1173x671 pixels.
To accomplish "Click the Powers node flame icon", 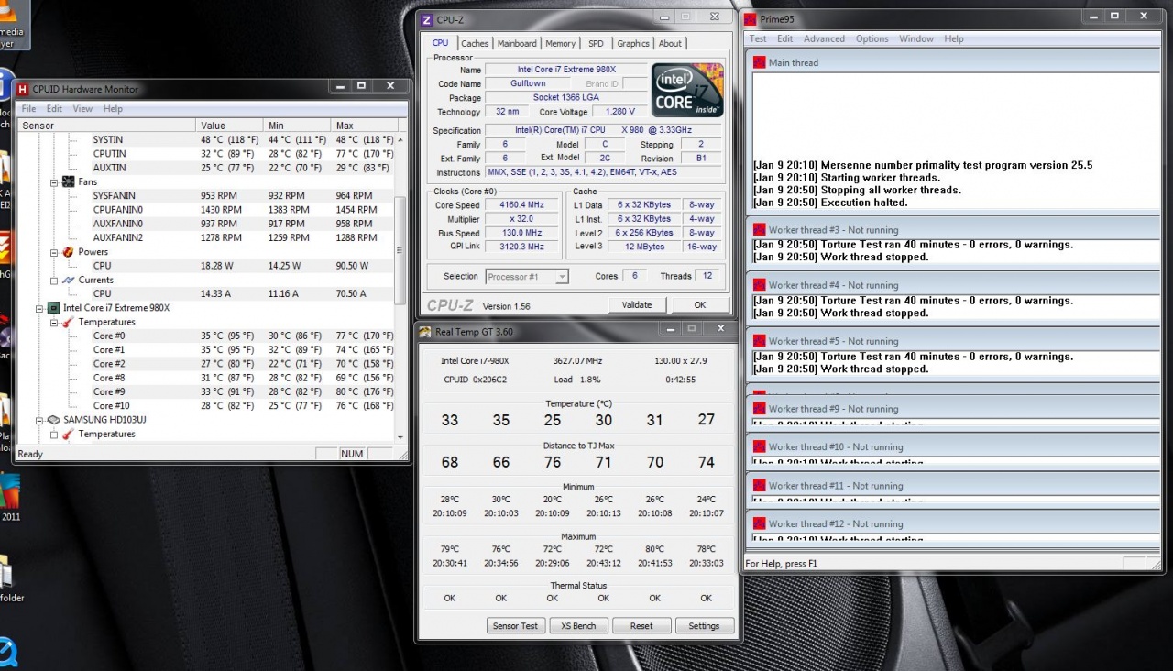I will click(x=68, y=251).
